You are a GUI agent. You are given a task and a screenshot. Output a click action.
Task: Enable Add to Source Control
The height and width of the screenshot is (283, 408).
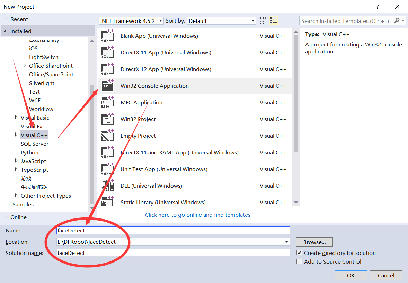299,261
